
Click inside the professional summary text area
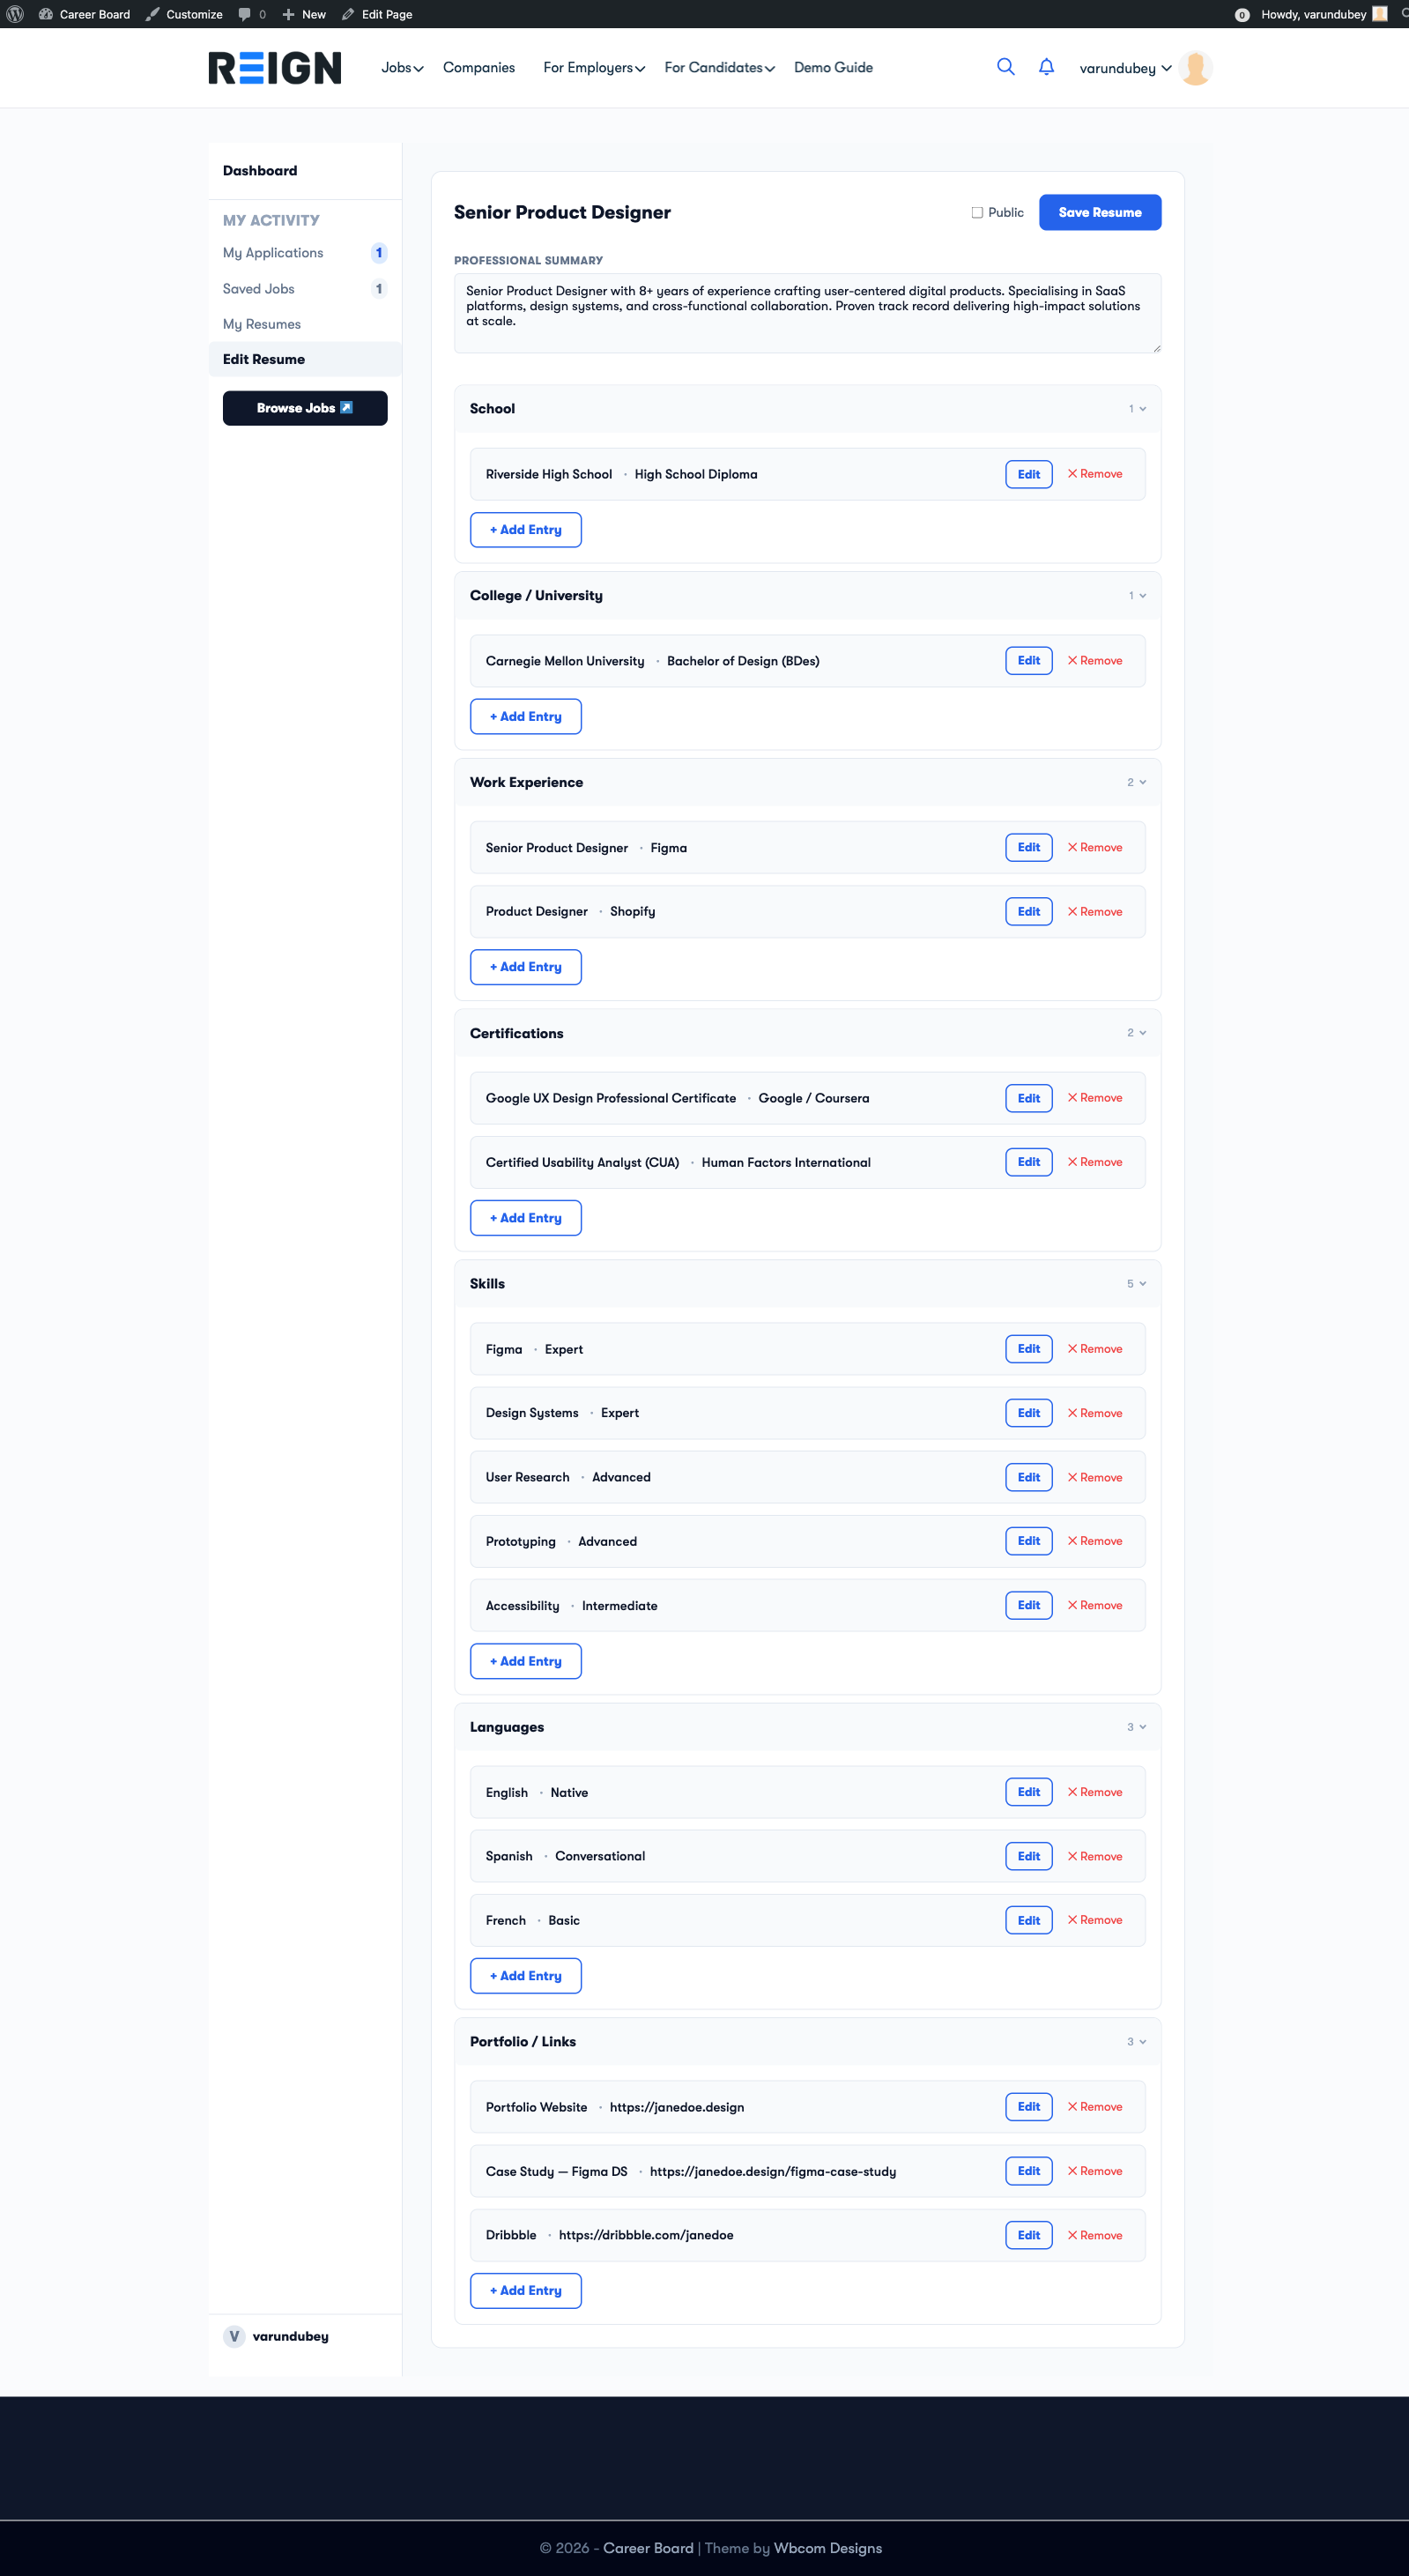(x=806, y=311)
